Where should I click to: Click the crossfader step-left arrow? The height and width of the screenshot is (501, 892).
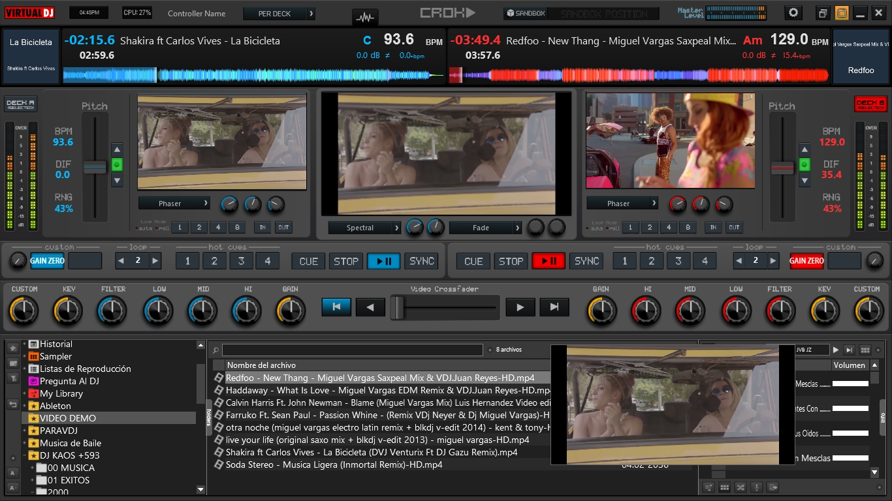[370, 307]
